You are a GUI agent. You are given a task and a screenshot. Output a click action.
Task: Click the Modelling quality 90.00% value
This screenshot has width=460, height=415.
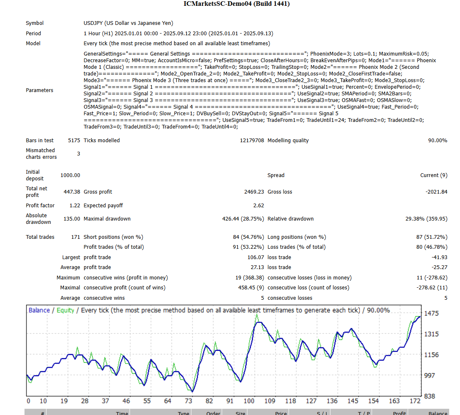coord(438,141)
